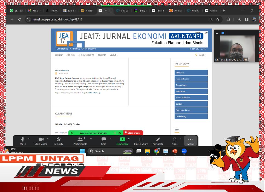Viewport: 265px width, 192px height.
Task: Switch view with blue icon in Zoom video panel
Action: click(x=223, y=33)
